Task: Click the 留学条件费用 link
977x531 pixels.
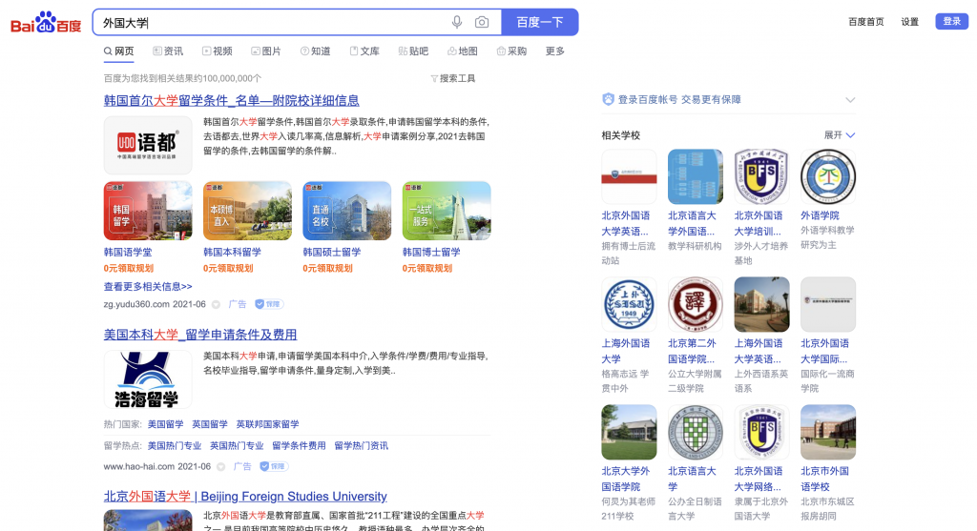Action: click(x=299, y=446)
